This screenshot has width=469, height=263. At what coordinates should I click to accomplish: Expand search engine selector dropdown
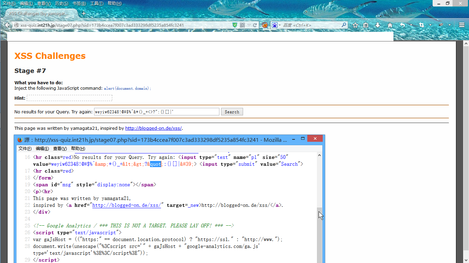pyautogui.click(x=279, y=25)
